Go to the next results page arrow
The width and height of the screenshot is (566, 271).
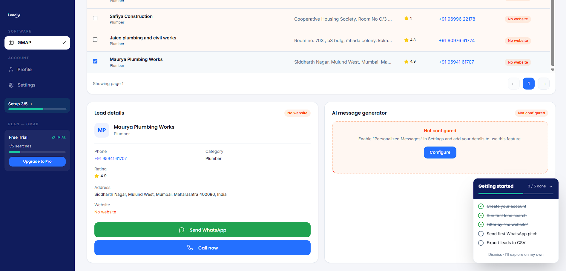coord(544,84)
